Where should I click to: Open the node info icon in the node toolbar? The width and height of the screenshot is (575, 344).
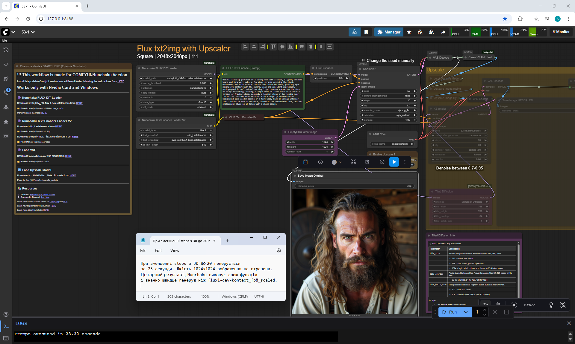pyautogui.click(x=320, y=162)
